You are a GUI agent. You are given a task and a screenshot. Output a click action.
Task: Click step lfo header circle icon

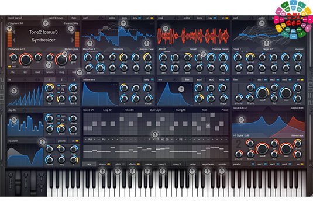pyautogui.click(x=25, y=110)
